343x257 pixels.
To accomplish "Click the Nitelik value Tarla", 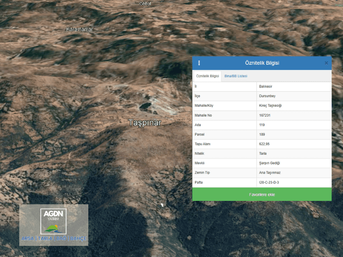I will pyautogui.click(x=263, y=153).
